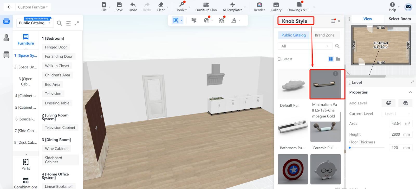
Task: Click the frame selection icon in floating toolbar
Action: (x=221, y=20)
